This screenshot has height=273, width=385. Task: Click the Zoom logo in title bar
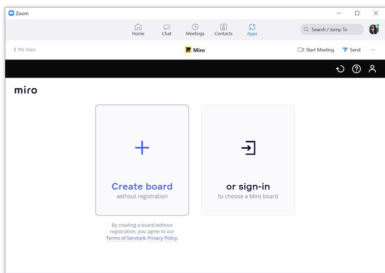(x=11, y=13)
